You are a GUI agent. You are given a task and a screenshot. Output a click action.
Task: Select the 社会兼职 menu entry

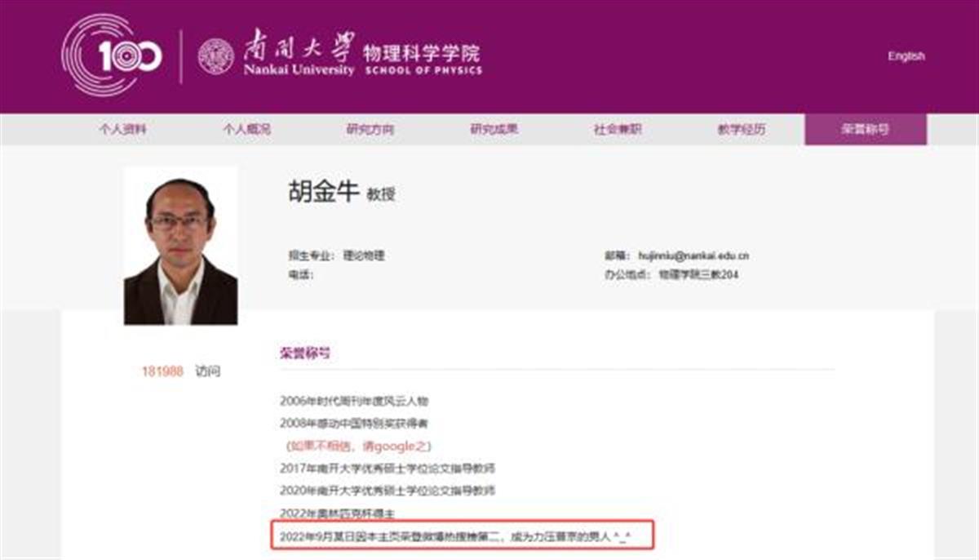618,129
